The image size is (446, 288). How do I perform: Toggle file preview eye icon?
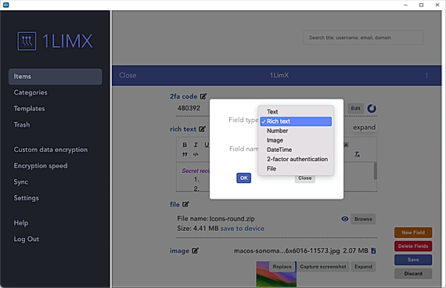(345, 219)
